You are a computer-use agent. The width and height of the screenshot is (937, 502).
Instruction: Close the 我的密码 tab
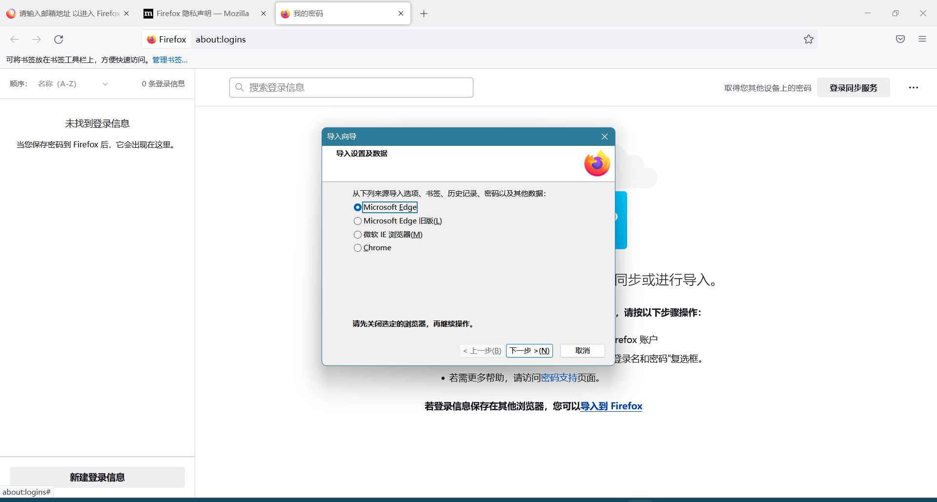click(x=401, y=14)
